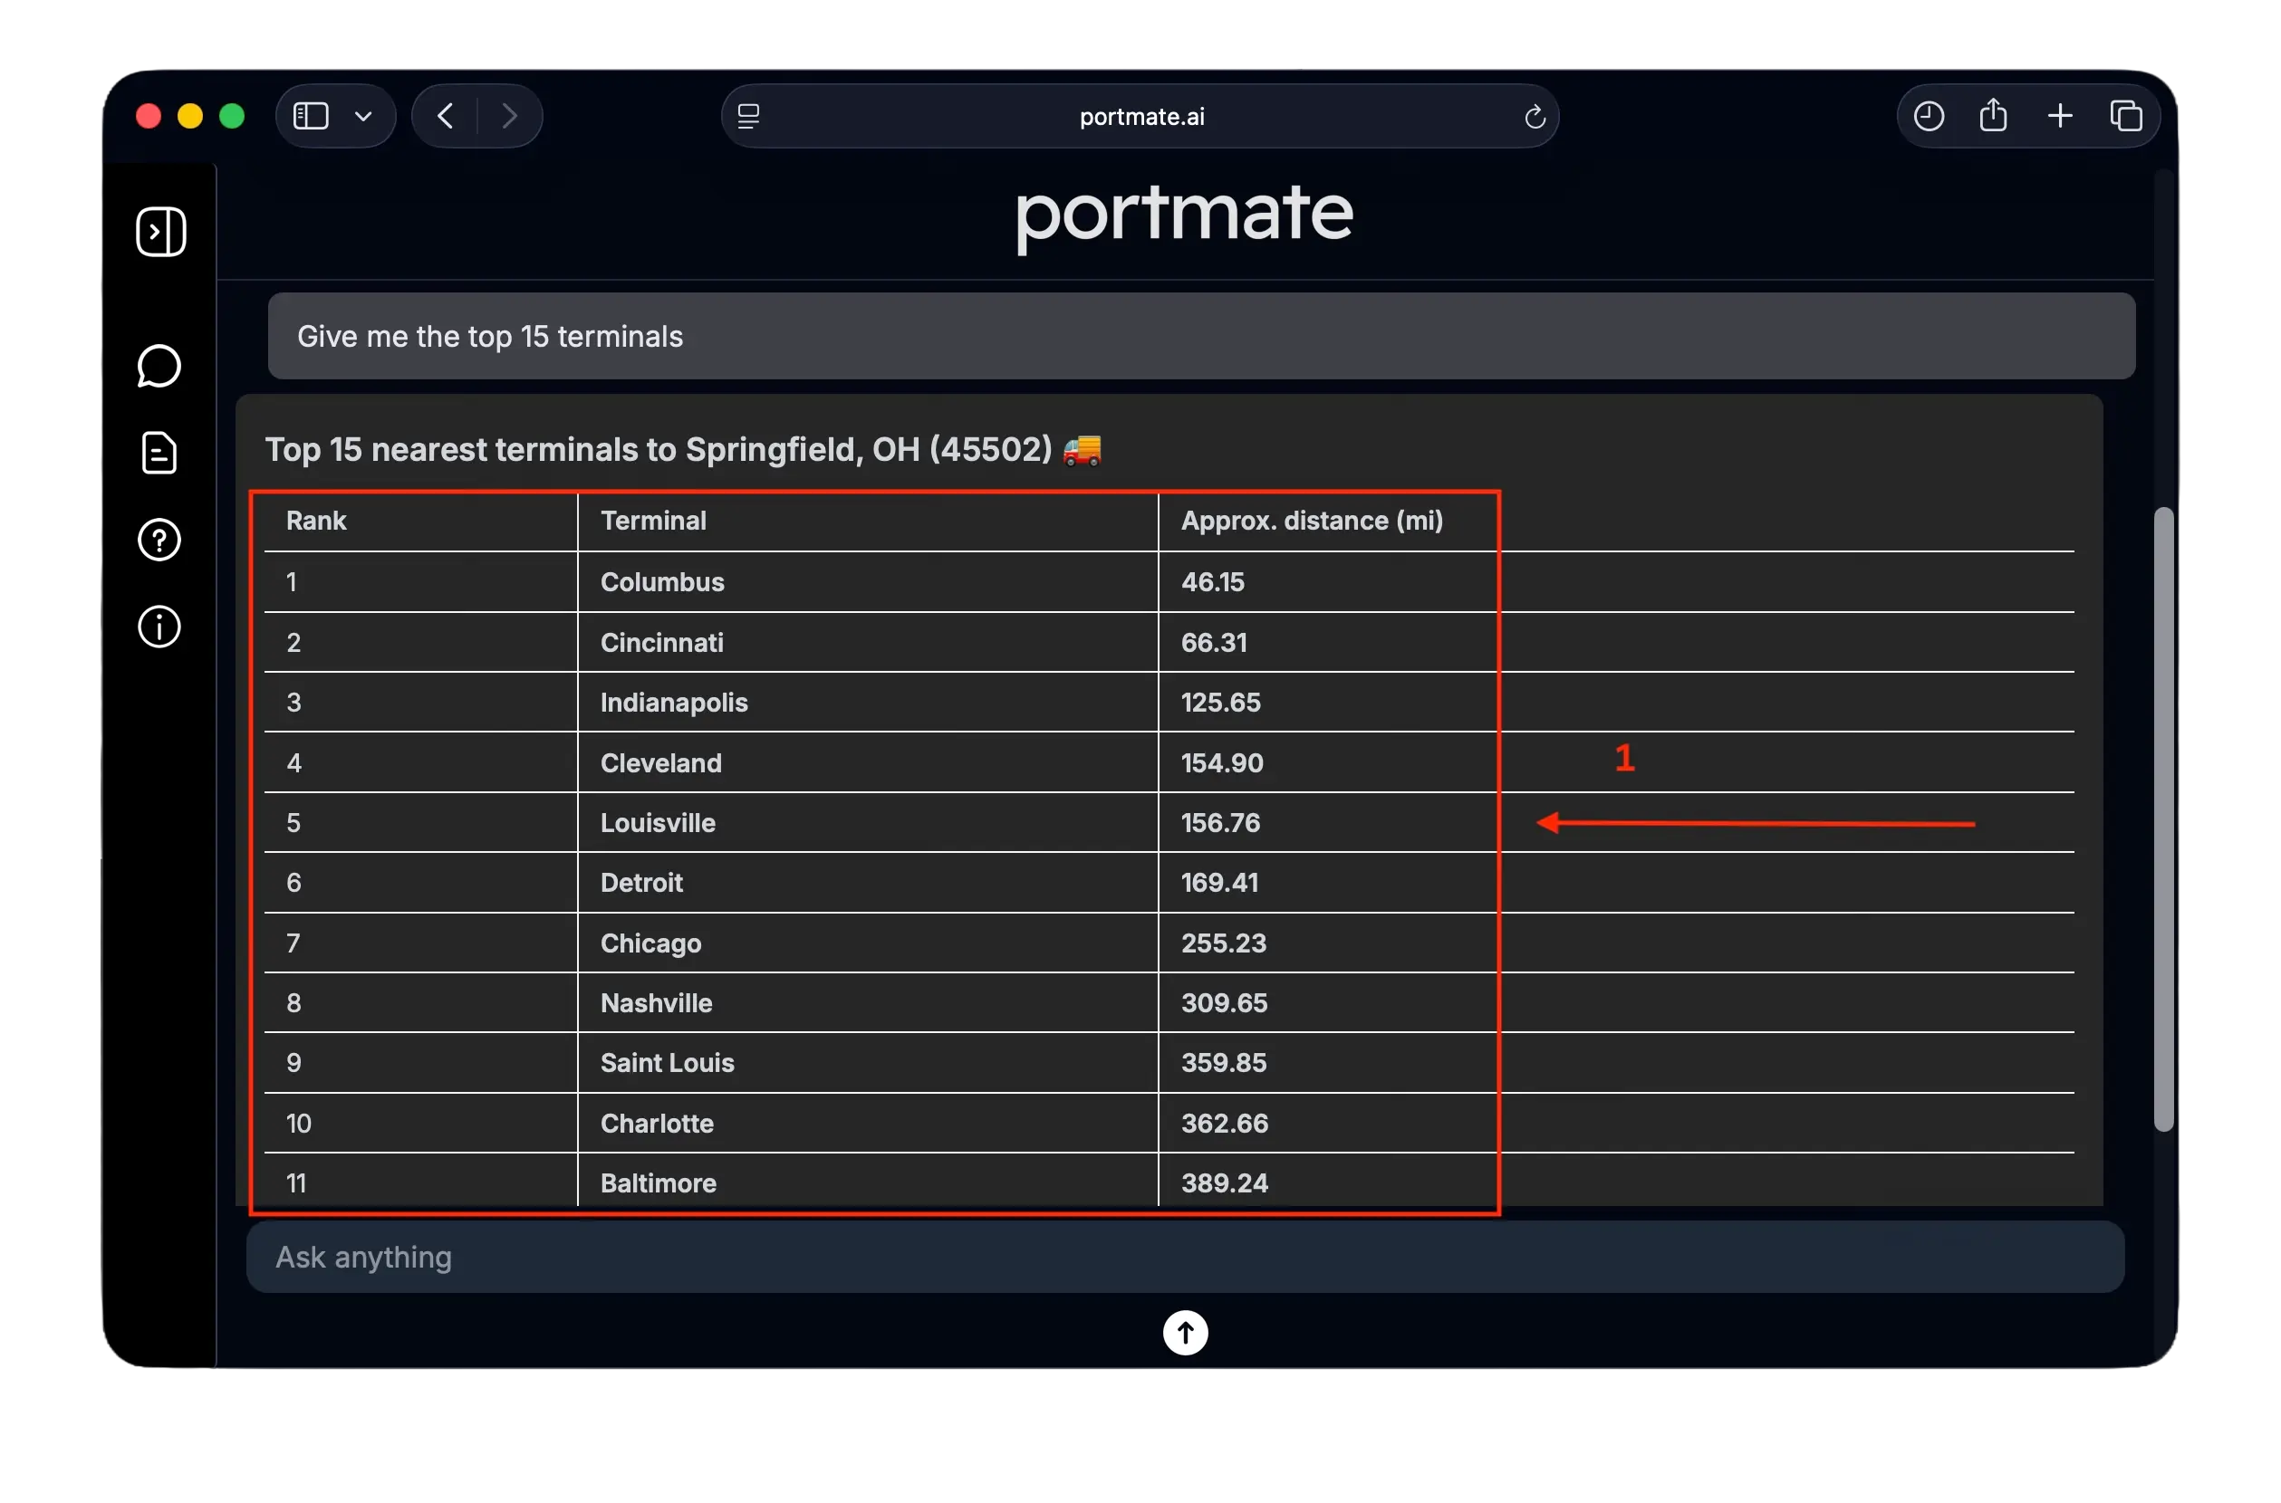Click the Ask anything input field
The height and width of the screenshot is (1503, 2281).
[x=1185, y=1257]
